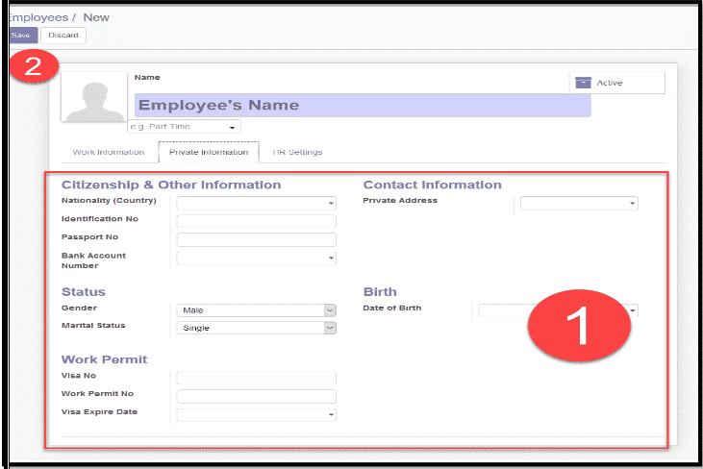Image resolution: width=703 pixels, height=469 pixels.
Task: Open the Visa Expire Date picker
Action: pos(256,415)
